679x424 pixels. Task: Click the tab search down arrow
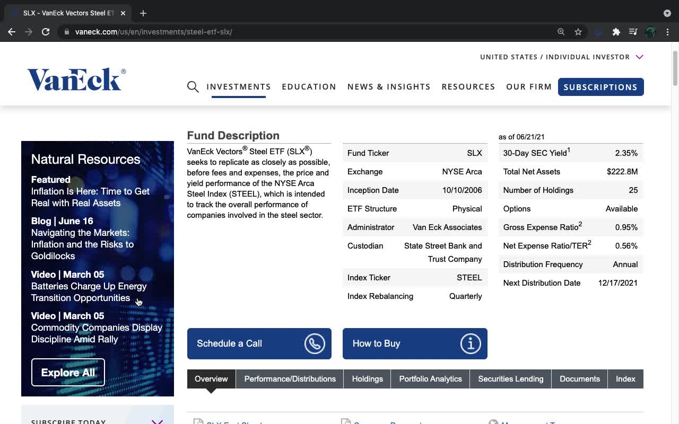pyautogui.click(x=667, y=13)
